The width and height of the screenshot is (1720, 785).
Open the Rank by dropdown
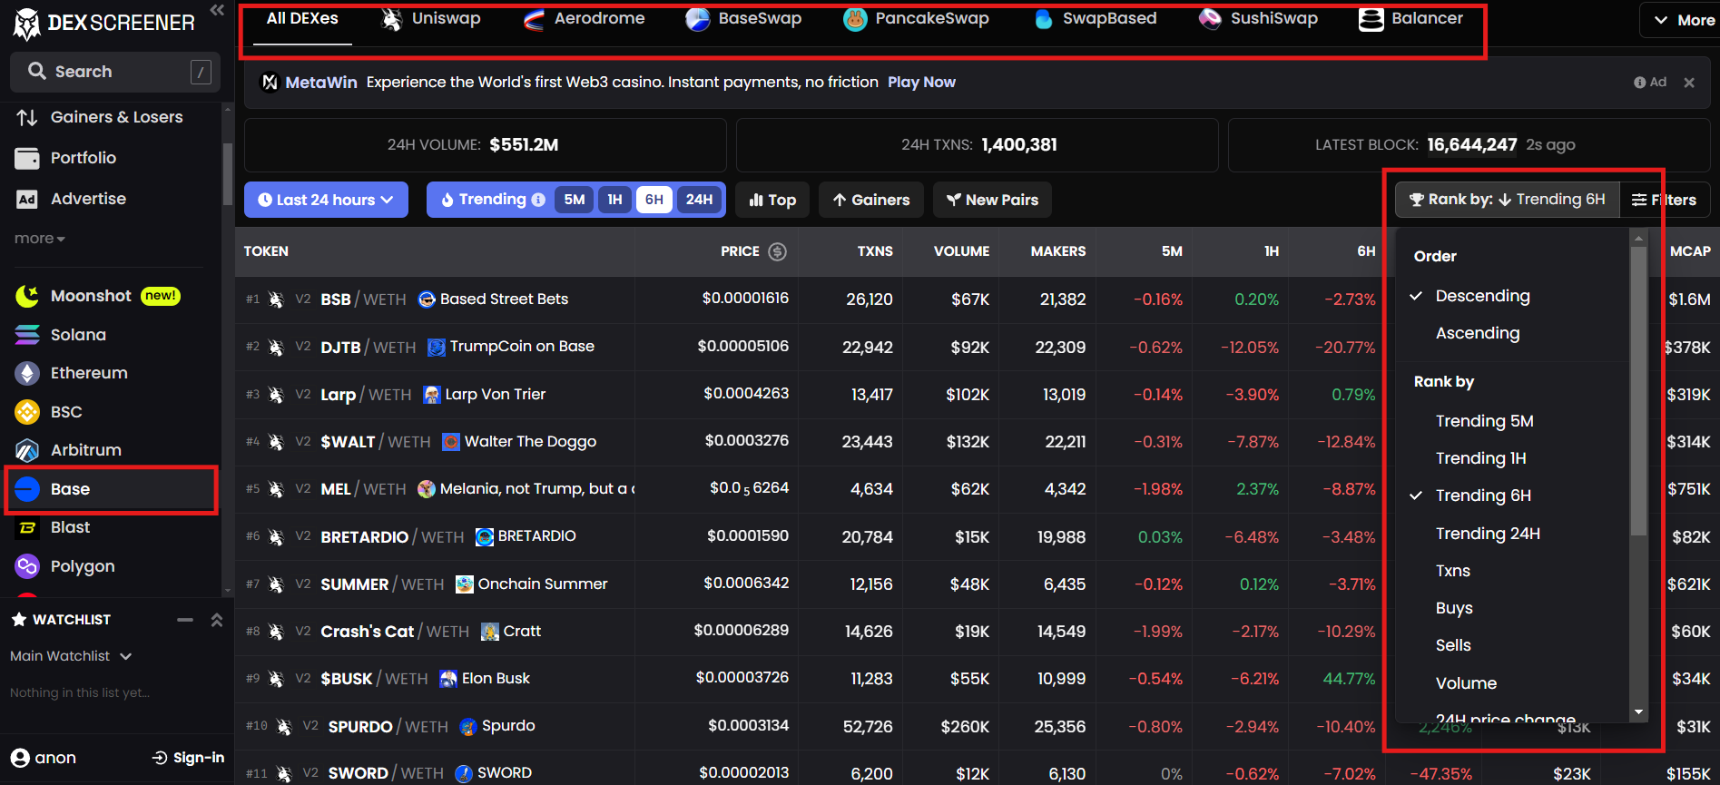pos(1508,200)
